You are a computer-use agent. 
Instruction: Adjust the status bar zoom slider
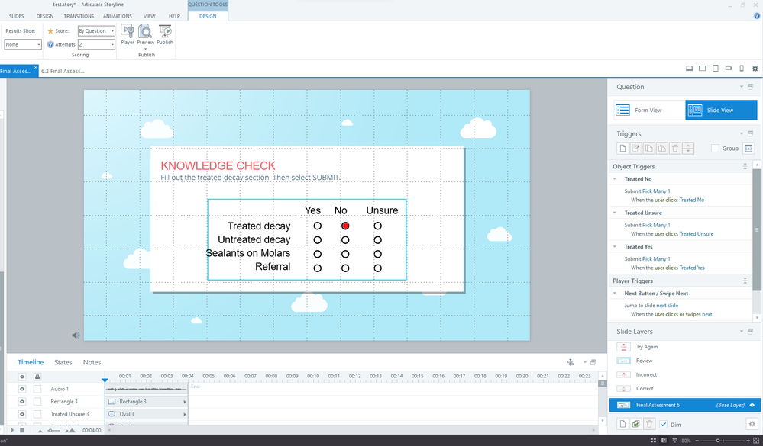pyautogui.click(x=718, y=441)
